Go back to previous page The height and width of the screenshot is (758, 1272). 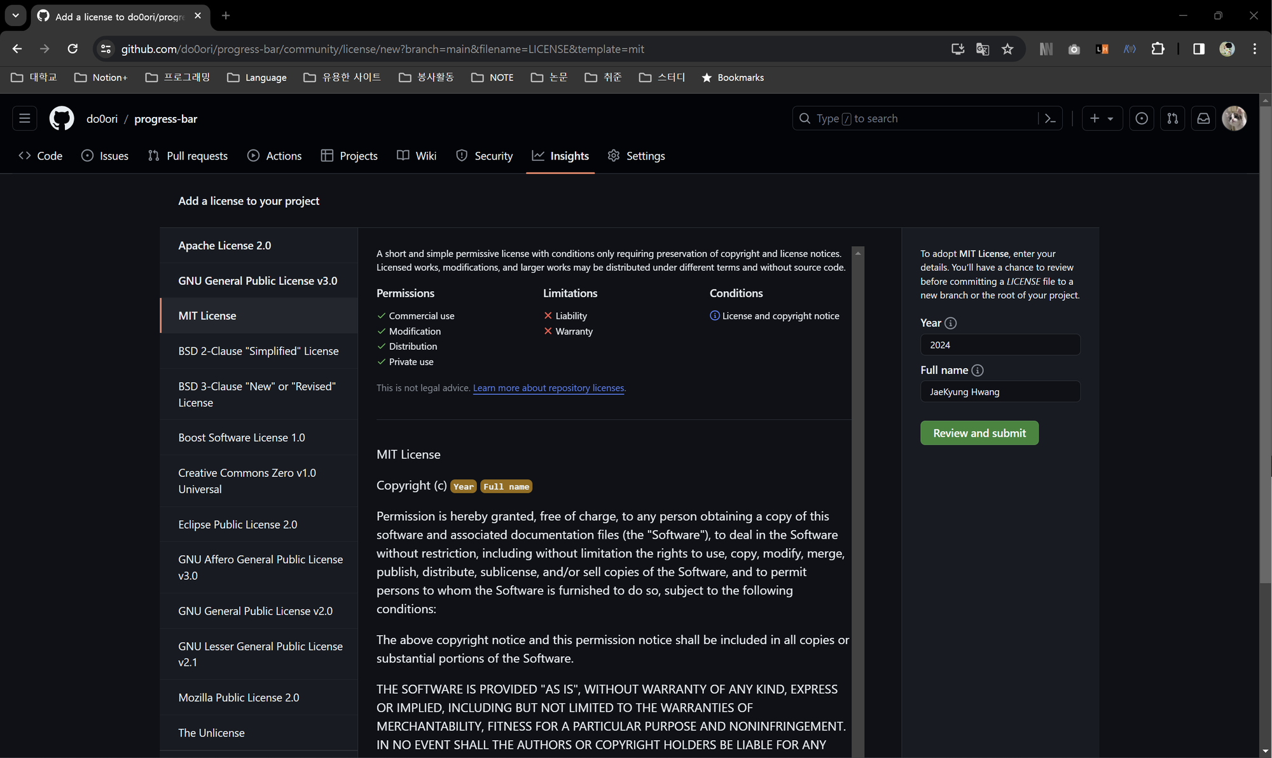tap(17, 49)
